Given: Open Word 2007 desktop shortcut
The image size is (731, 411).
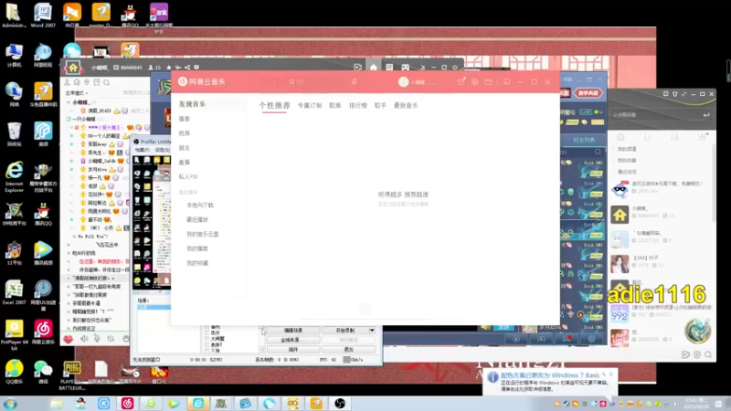Looking at the screenshot, I should point(43,15).
